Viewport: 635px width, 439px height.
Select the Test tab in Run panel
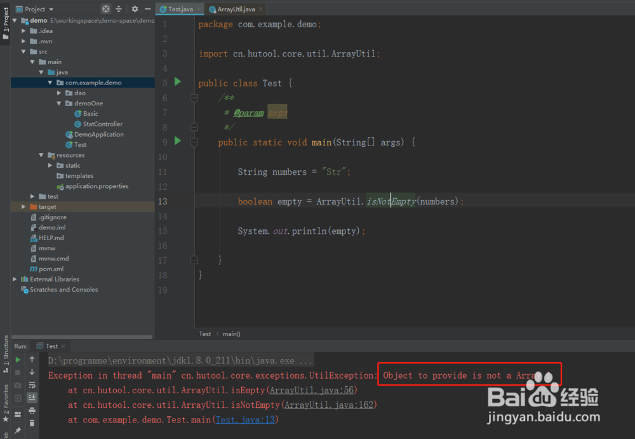tap(51, 346)
